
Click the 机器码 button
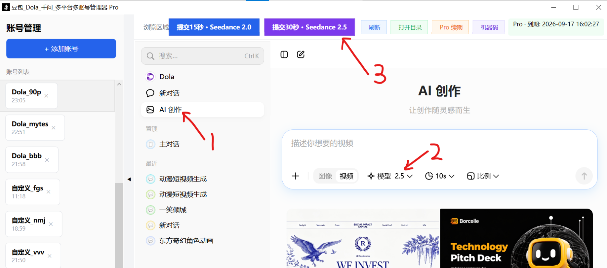pos(489,27)
